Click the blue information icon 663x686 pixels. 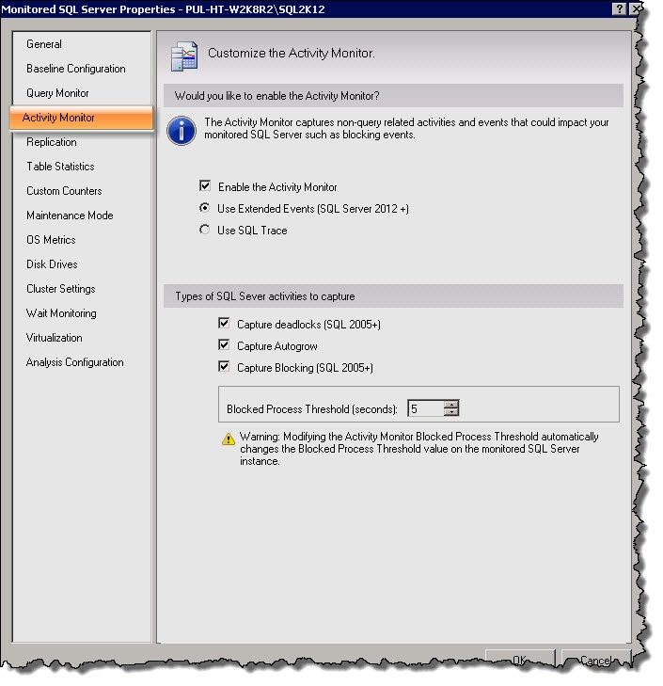tap(182, 131)
